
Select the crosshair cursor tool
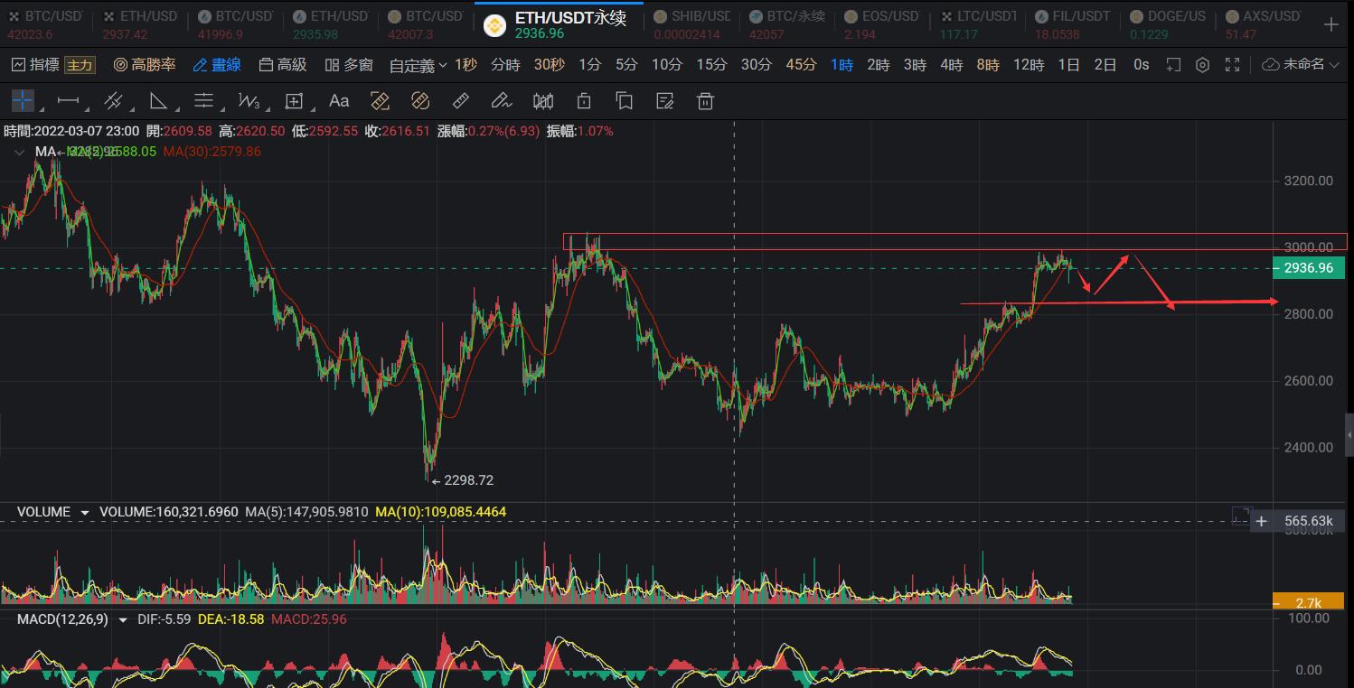pyautogui.click(x=23, y=100)
